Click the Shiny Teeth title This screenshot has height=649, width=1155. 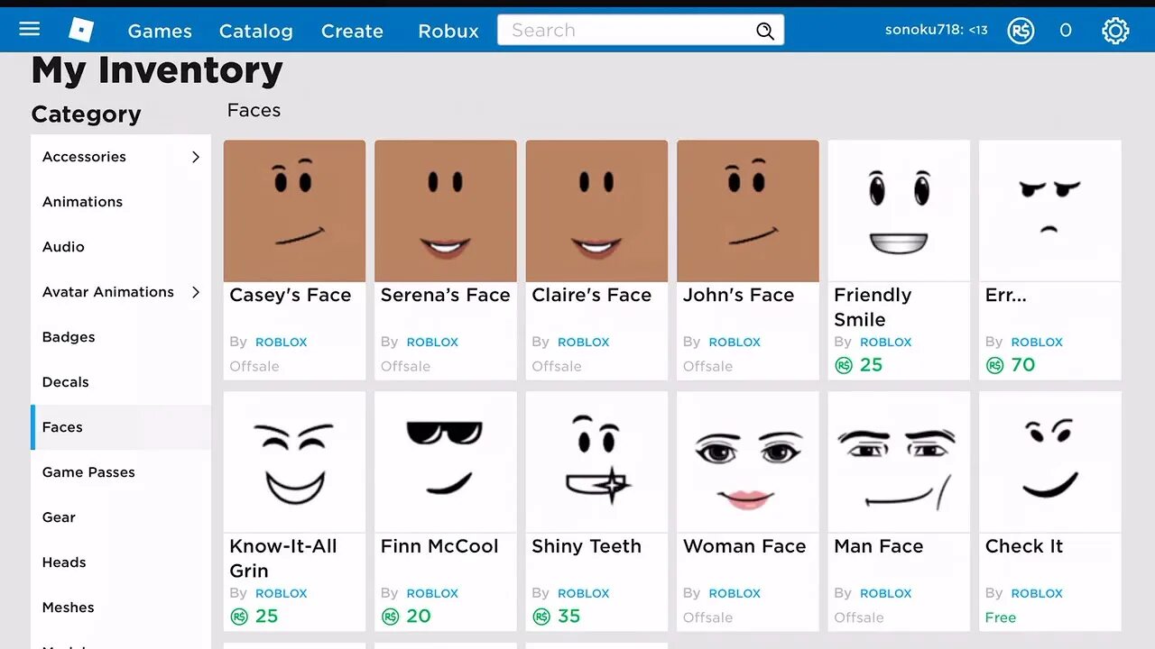586,546
